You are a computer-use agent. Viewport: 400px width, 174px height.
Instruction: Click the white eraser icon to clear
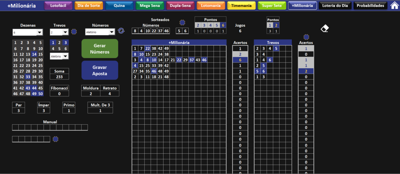pyautogui.click(x=325, y=28)
